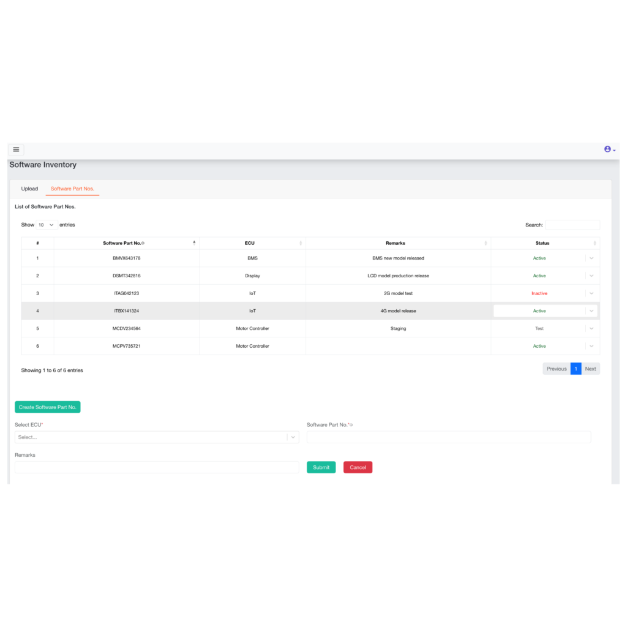Screen dimensions: 627x627
Task: Submit the new software part form
Action: click(321, 467)
